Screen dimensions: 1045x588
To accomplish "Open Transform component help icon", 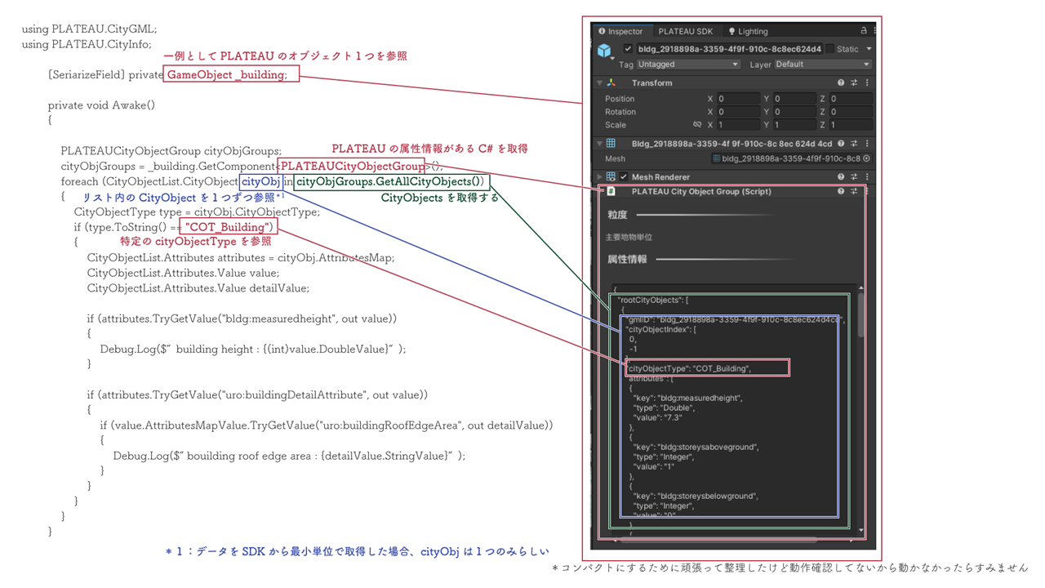I will coord(841,82).
